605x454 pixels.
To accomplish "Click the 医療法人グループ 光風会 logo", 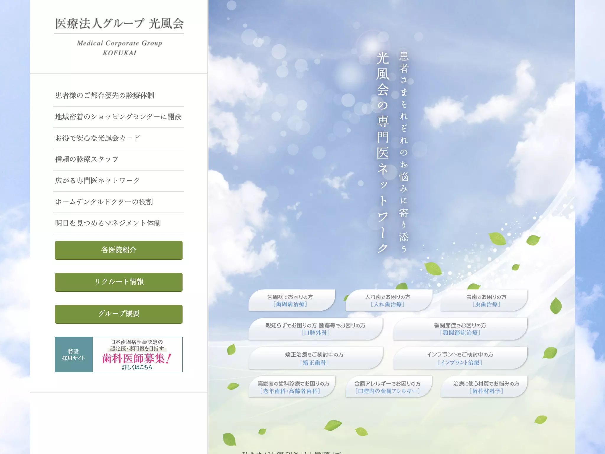I will click(x=119, y=36).
